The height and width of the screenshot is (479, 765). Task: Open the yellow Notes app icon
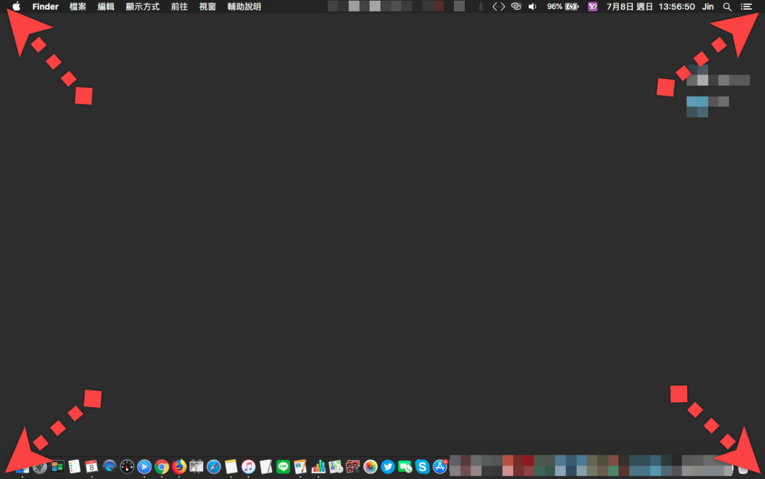(231, 467)
